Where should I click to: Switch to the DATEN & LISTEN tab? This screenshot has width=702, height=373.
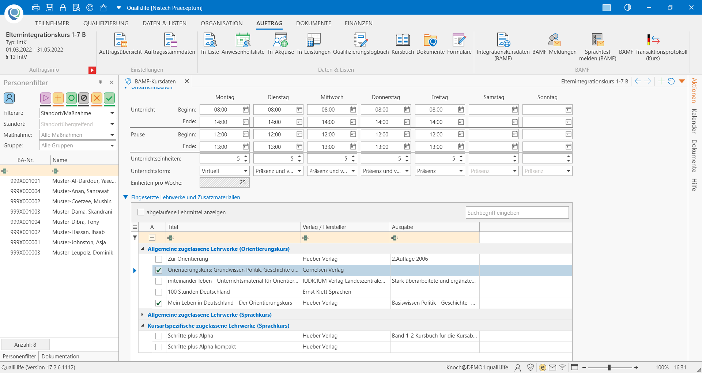coord(165,23)
